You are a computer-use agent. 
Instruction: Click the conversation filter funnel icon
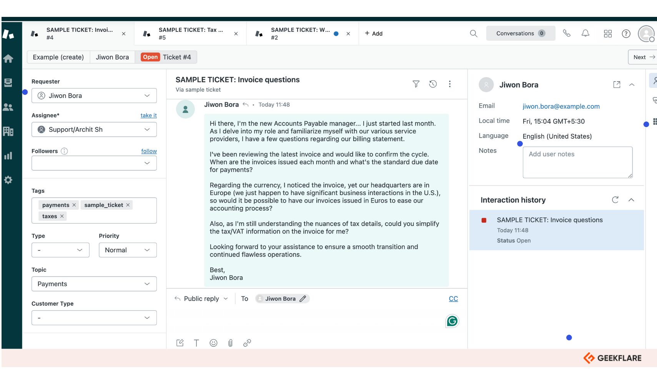coord(416,84)
